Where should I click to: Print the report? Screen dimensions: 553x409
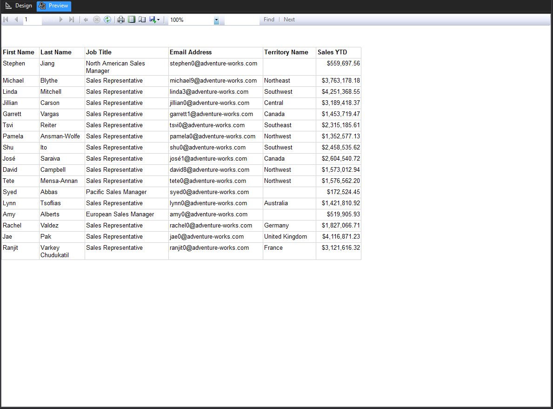click(121, 19)
